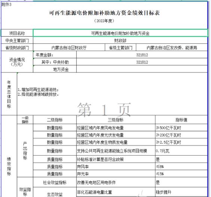Click the ≥500亿千瓦时 value cell

tap(181, 127)
